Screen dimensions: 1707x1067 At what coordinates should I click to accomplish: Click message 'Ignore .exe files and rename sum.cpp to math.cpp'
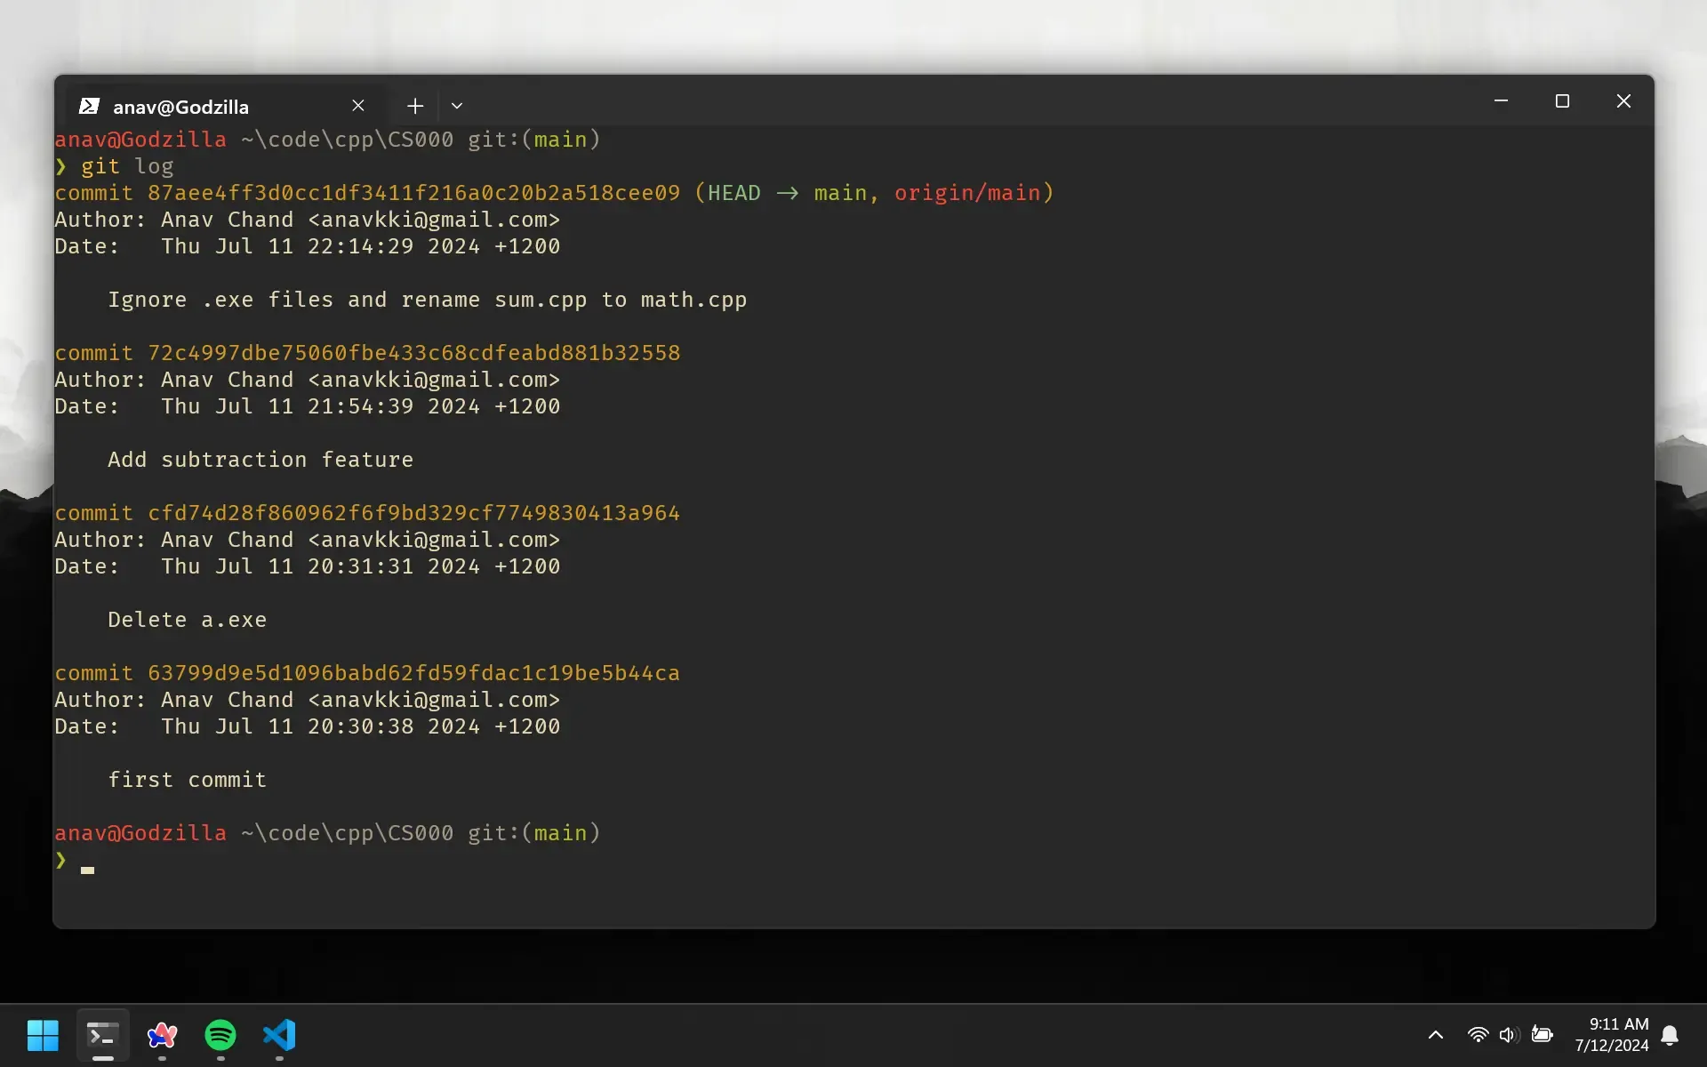pos(428,300)
